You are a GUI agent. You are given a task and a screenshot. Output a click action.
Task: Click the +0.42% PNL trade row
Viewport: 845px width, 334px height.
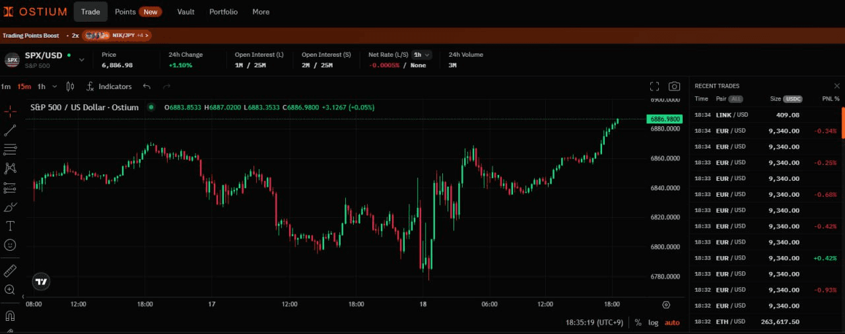(x=765, y=258)
